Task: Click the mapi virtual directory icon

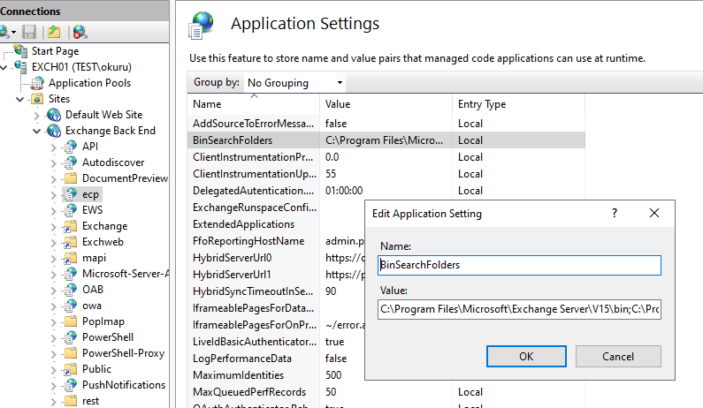Action: [71, 258]
